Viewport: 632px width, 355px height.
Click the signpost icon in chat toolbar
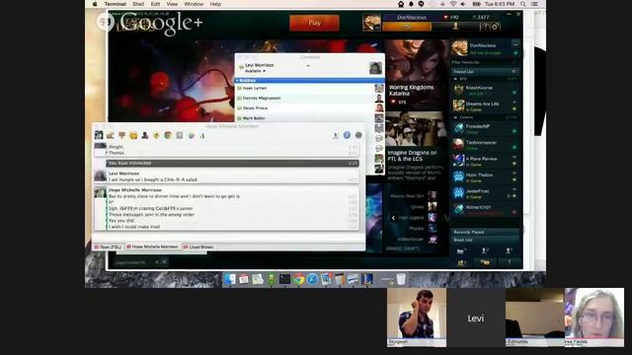(x=121, y=136)
